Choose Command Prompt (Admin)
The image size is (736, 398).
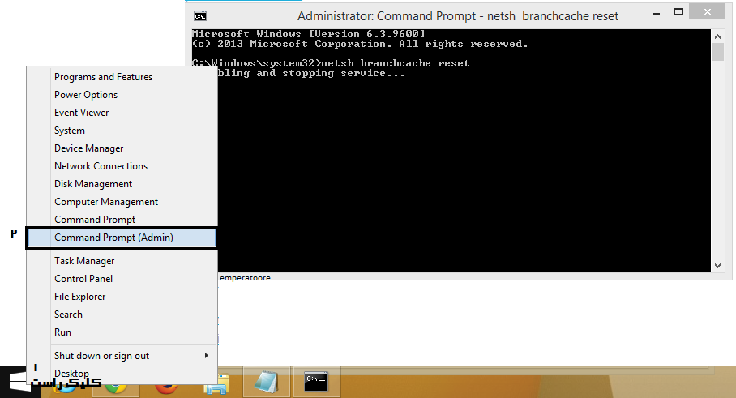click(x=122, y=238)
